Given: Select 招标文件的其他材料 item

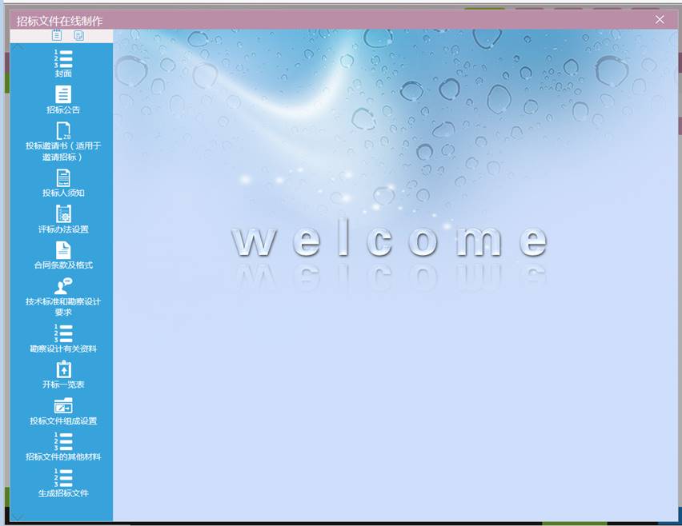Looking at the screenshot, I should (x=63, y=447).
